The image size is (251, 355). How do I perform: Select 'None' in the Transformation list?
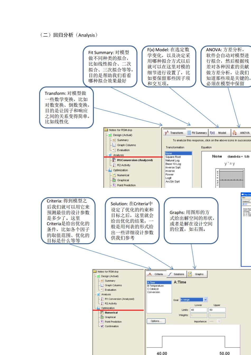point(178,153)
